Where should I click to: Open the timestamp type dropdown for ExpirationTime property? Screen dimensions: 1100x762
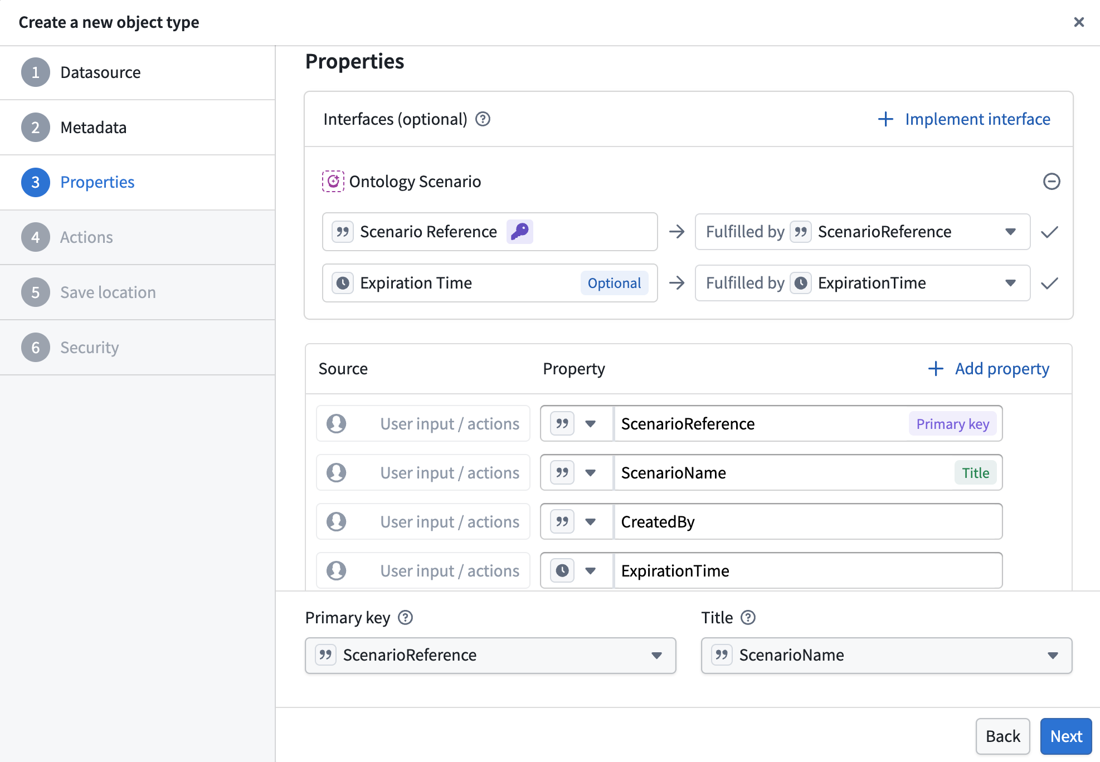[577, 571]
